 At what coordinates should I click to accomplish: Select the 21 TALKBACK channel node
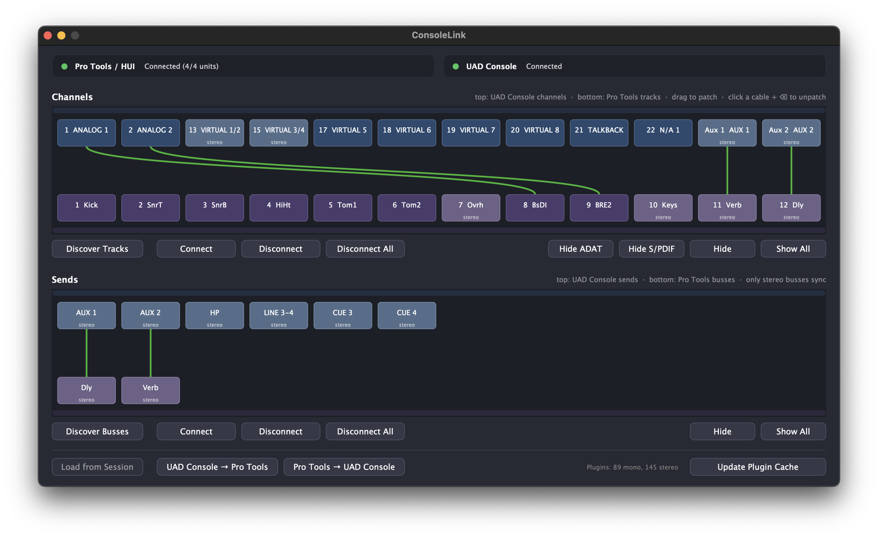599,133
